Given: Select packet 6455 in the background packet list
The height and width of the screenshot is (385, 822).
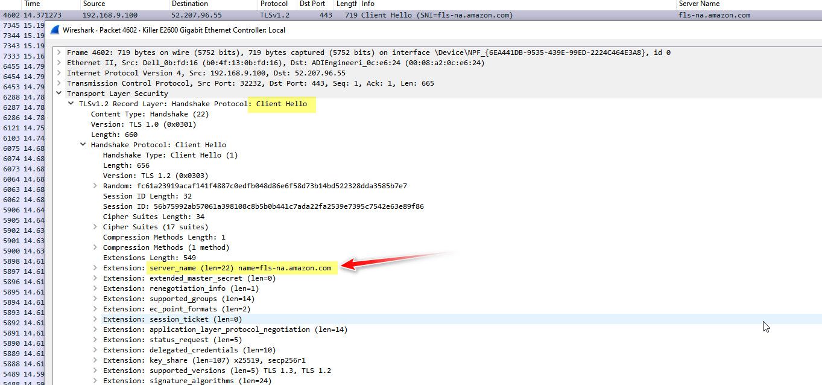Looking at the screenshot, I should [x=23, y=66].
